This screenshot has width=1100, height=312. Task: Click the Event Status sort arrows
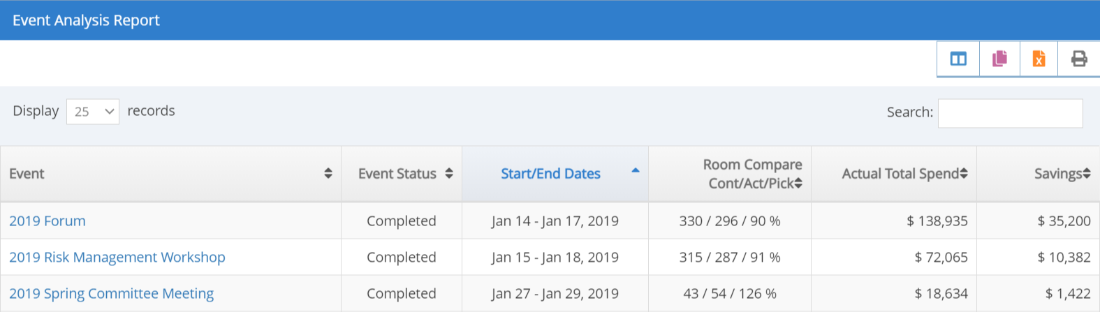coord(449,174)
